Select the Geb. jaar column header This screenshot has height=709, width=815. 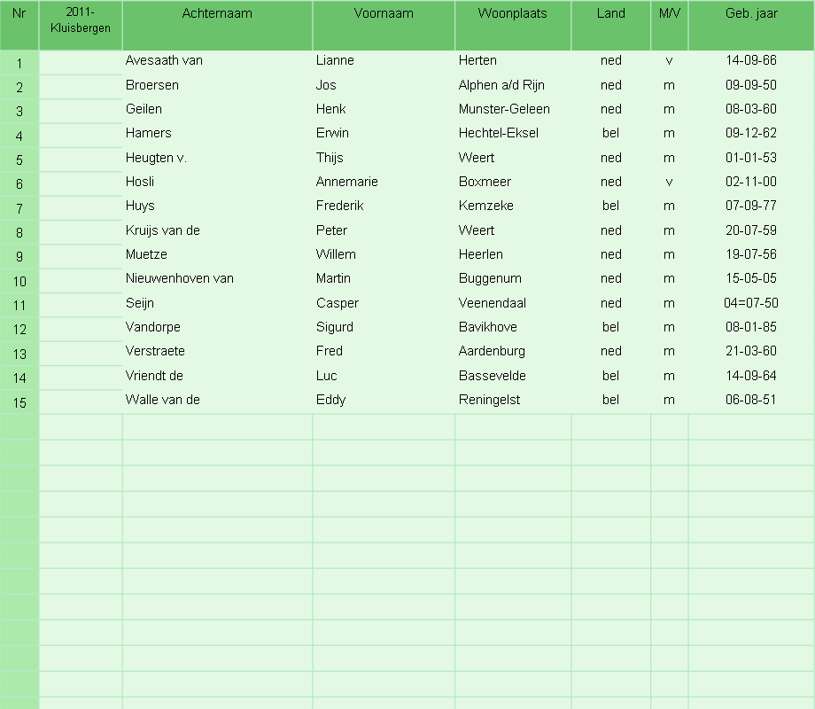pyautogui.click(x=751, y=25)
